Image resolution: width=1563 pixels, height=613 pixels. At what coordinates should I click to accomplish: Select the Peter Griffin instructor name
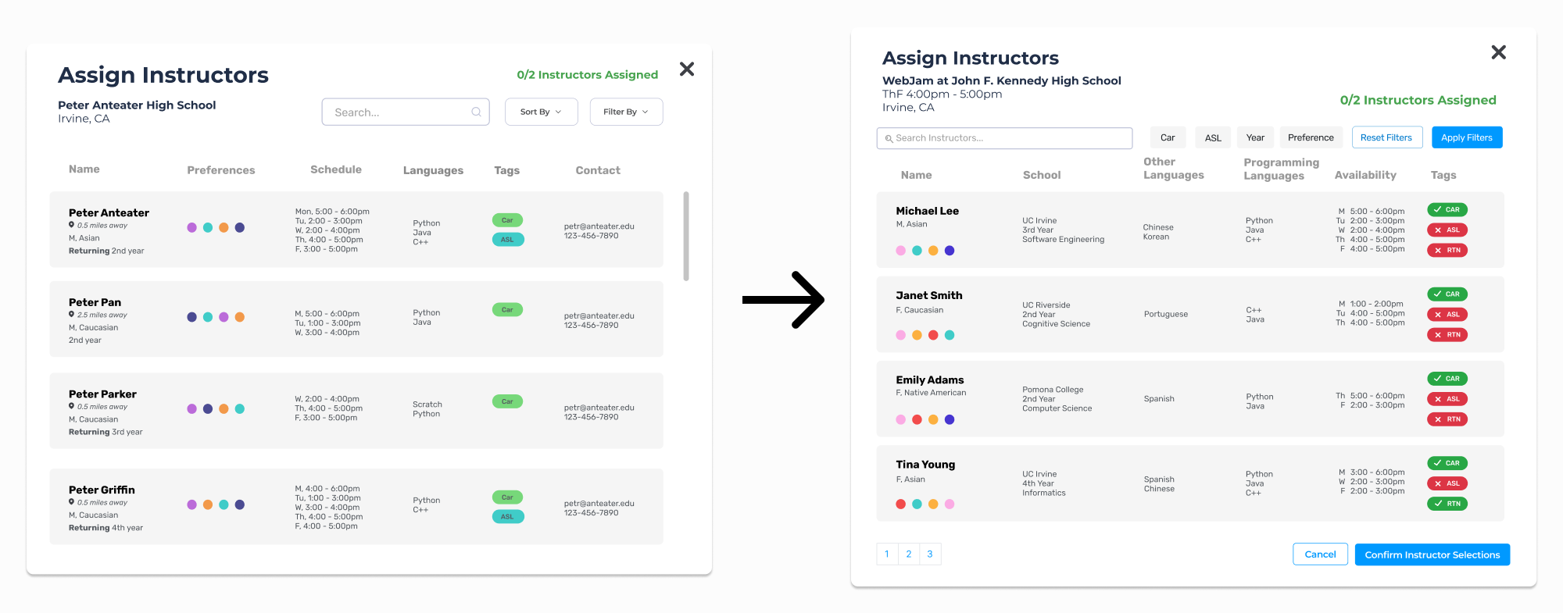[x=102, y=490]
